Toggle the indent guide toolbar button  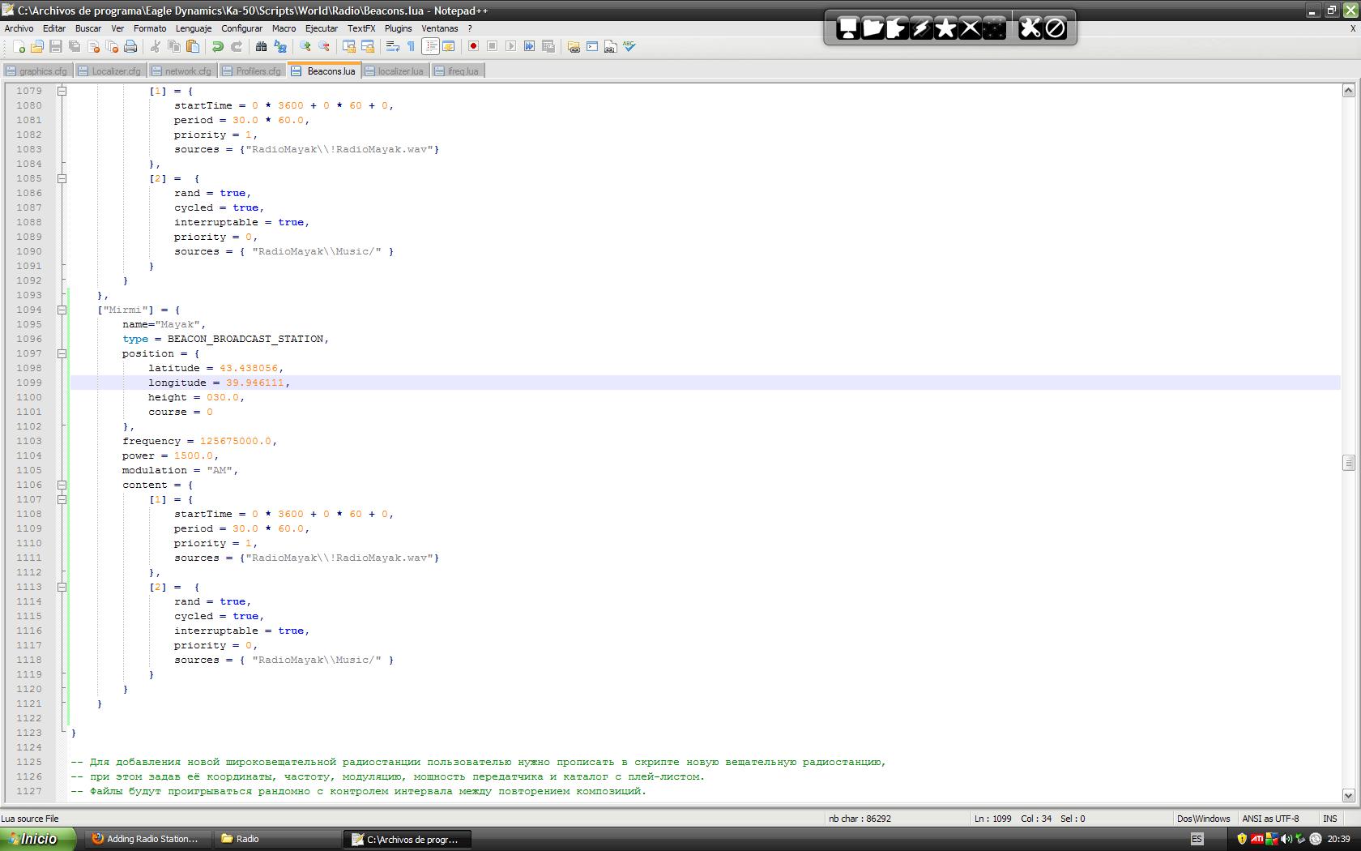[430, 47]
